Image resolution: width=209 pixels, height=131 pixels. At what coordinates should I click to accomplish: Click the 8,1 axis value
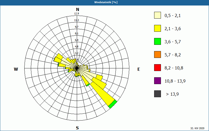(x=77, y=34)
